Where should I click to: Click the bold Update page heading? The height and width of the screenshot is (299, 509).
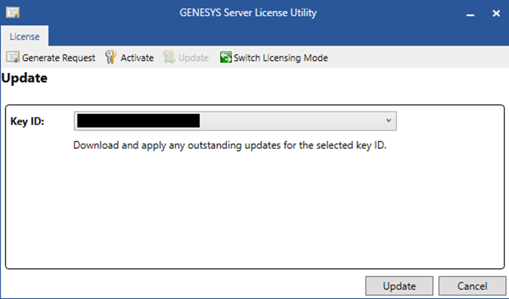click(24, 78)
